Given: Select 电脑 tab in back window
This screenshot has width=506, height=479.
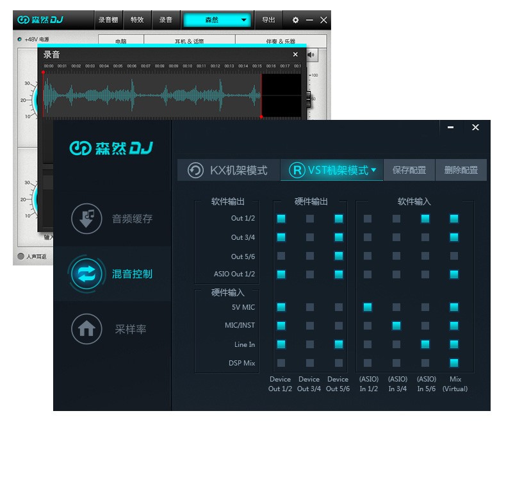Looking at the screenshot, I should tap(121, 40).
